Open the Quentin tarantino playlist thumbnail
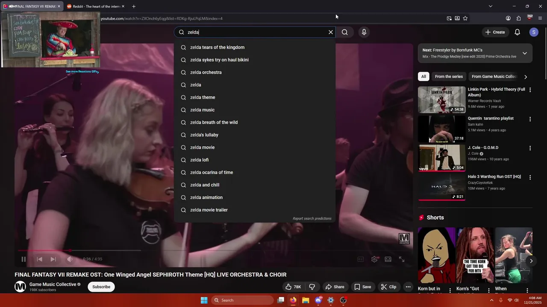Screen dimensions: 547x307 click(x=441, y=129)
